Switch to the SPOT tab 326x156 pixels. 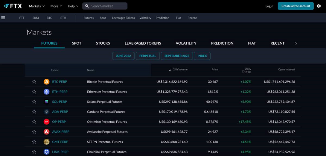point(77,43)
